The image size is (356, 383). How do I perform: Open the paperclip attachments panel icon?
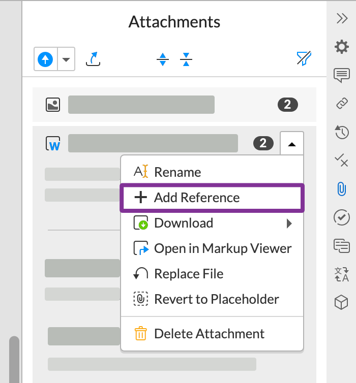pos(341,189)
